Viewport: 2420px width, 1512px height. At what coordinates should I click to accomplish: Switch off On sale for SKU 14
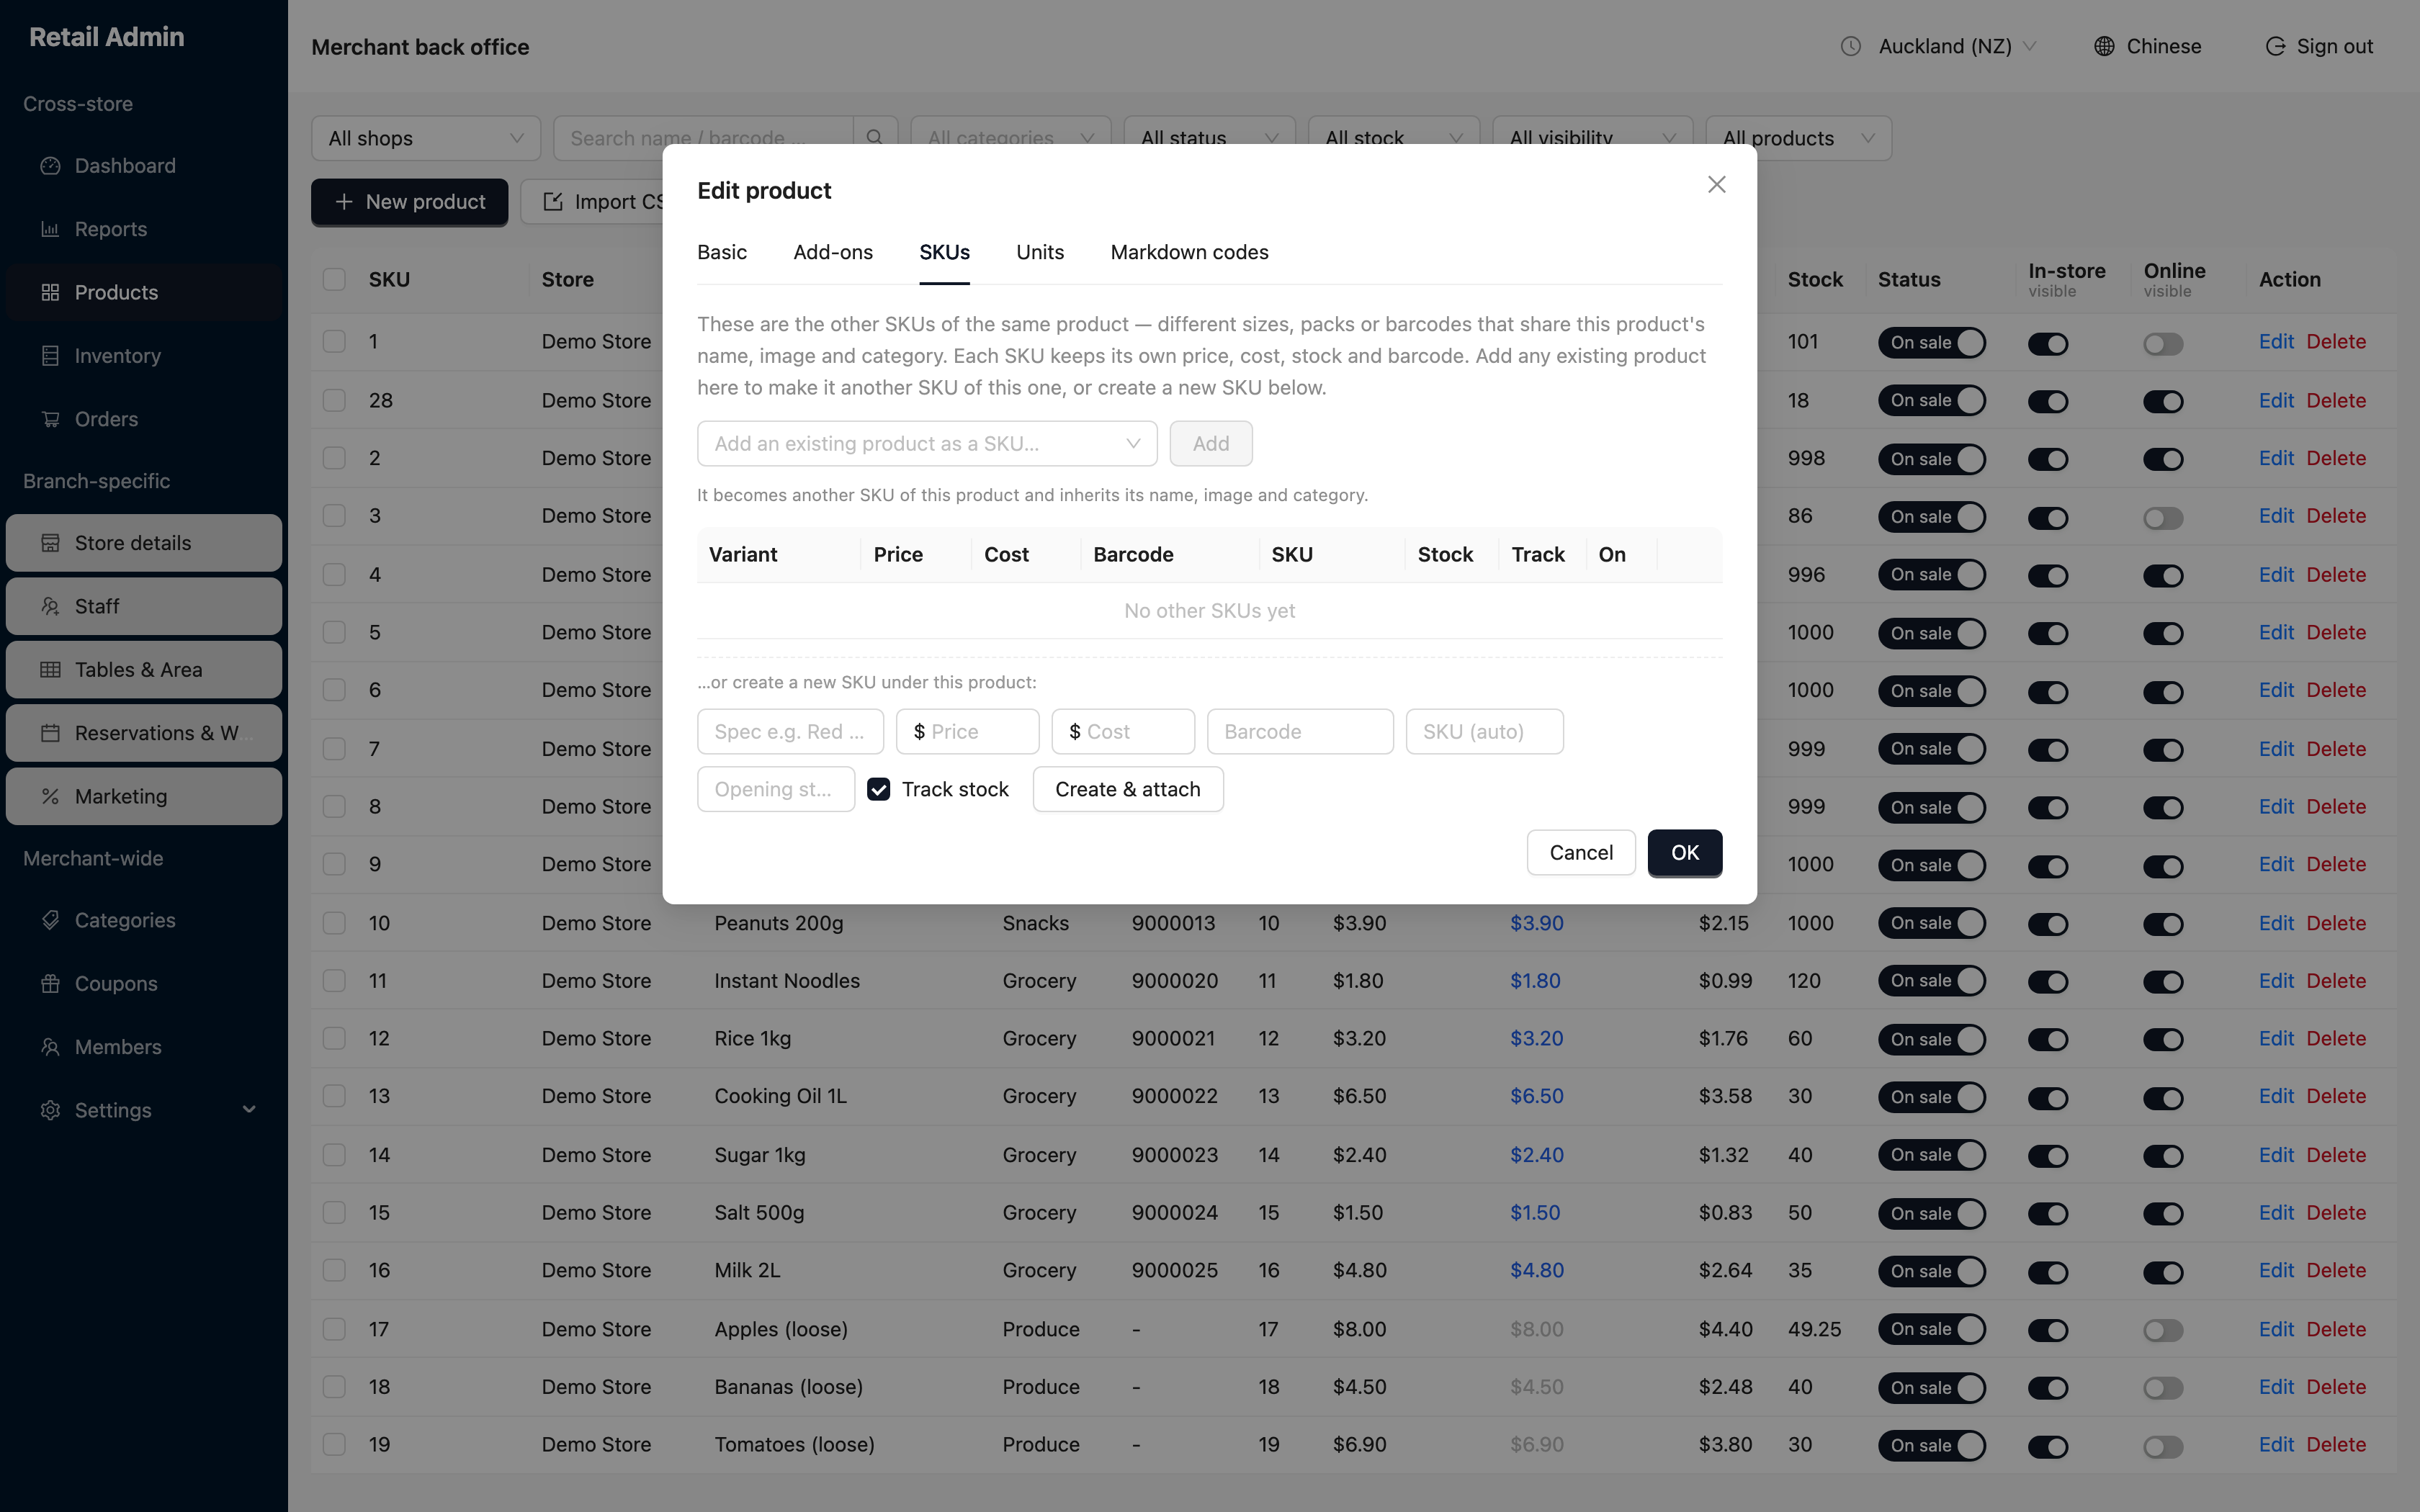(x=1931, y=1155)
